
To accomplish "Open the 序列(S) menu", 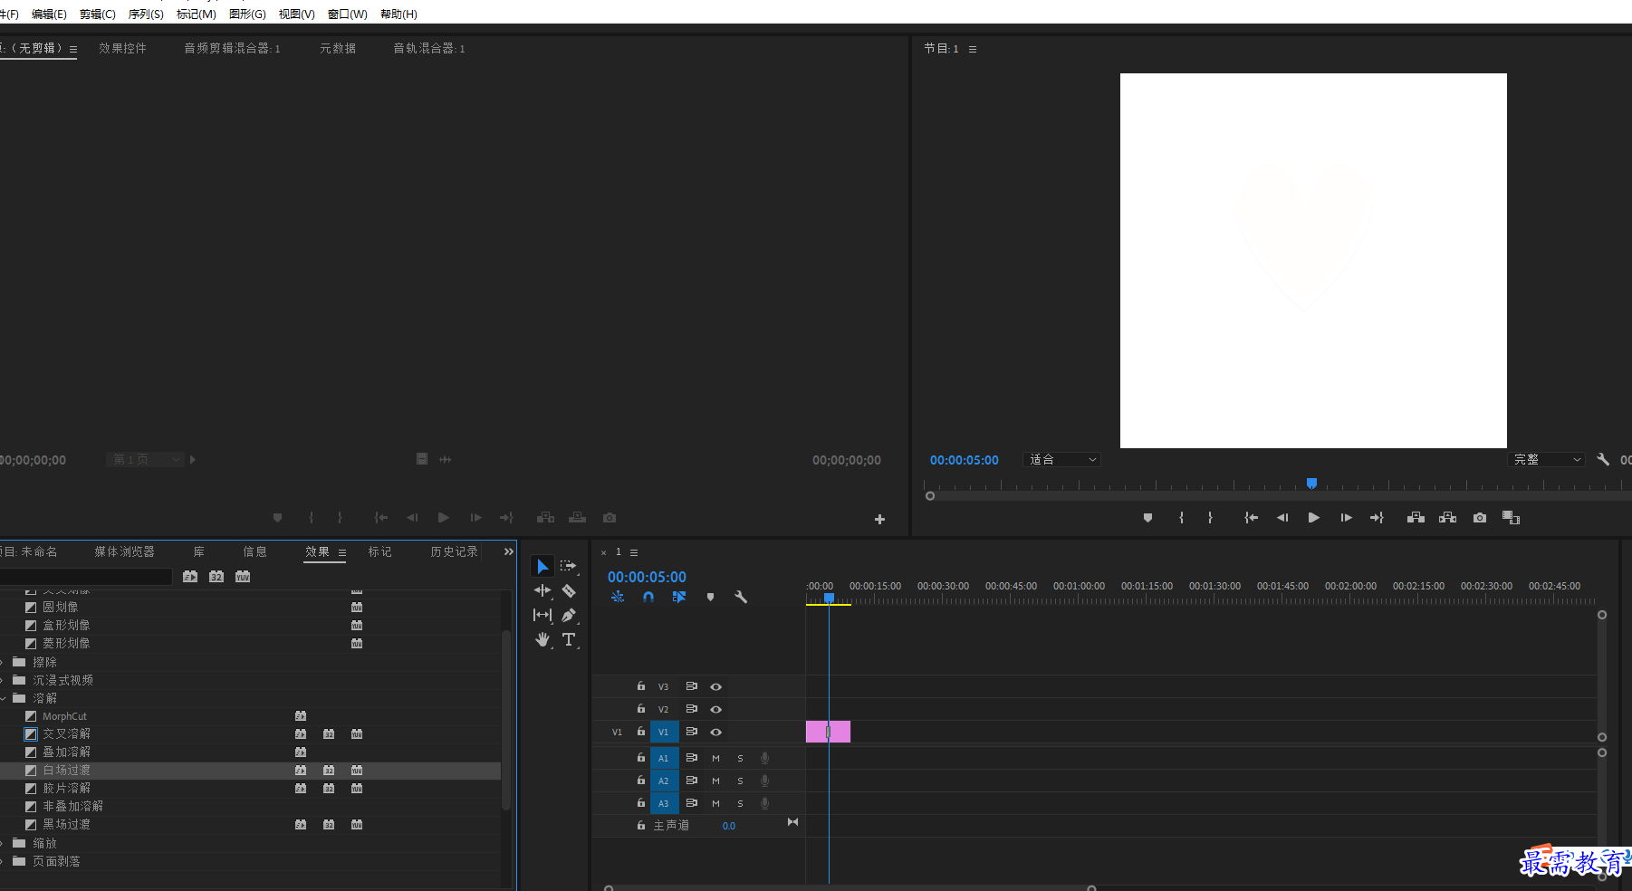I will pyautogui.click(x=146, y=14).
